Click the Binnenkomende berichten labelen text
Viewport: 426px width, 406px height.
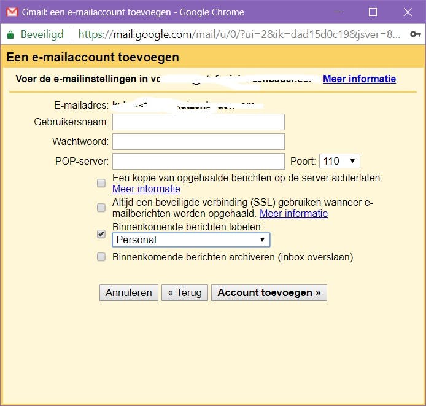[x=188, y=227]
